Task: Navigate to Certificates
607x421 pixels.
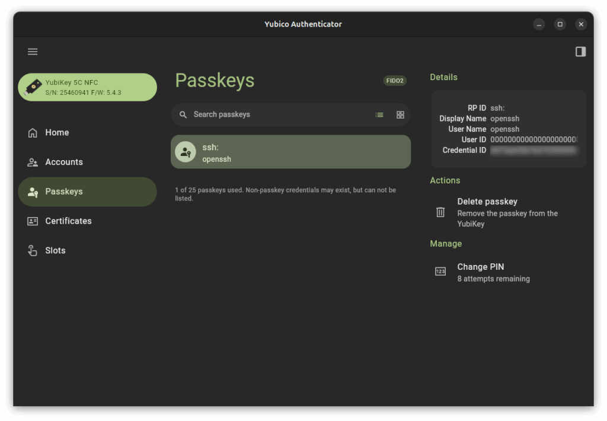Action: (68, 221)
